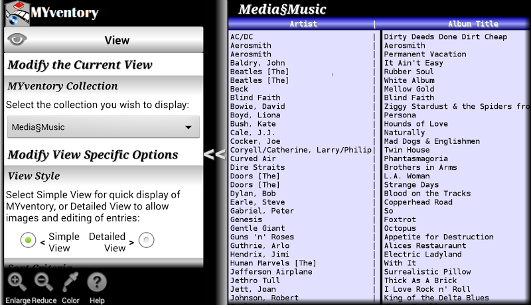Select album Electric Ladyland

click(423, 255)
